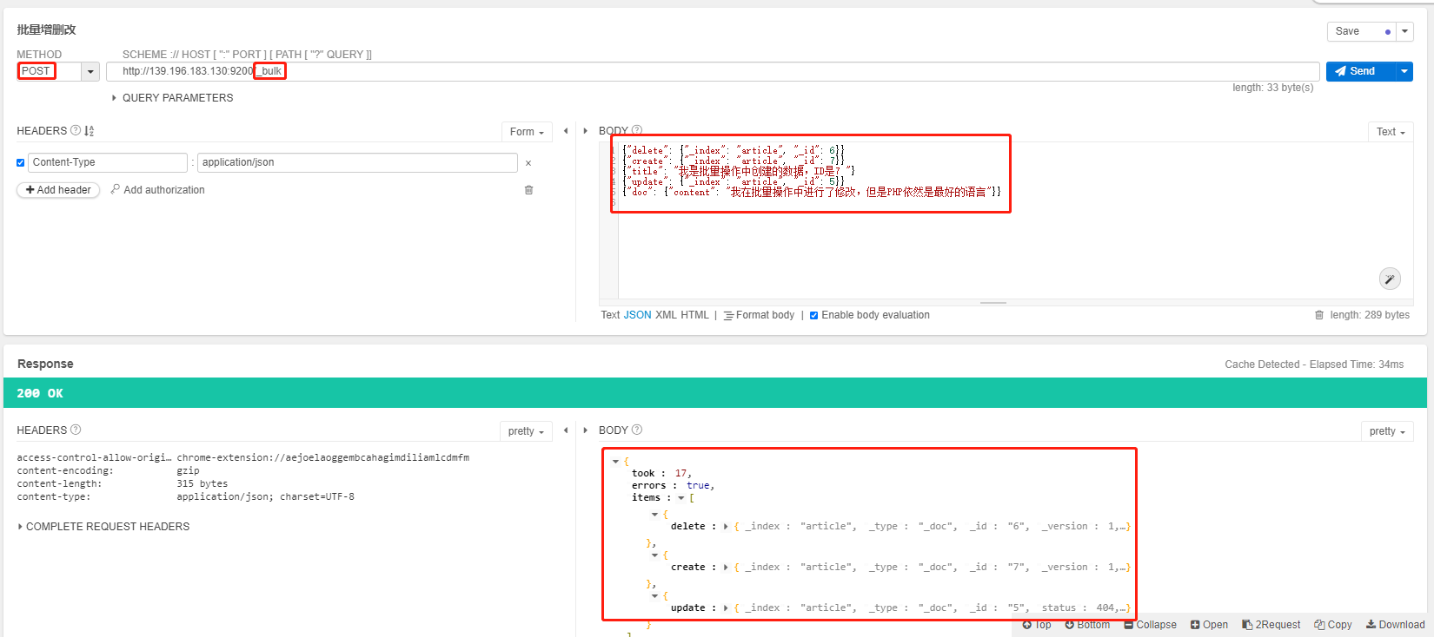Click the response BODY help icon
This screenshot has width=1434, height=637.
click(x=637, y=430)
